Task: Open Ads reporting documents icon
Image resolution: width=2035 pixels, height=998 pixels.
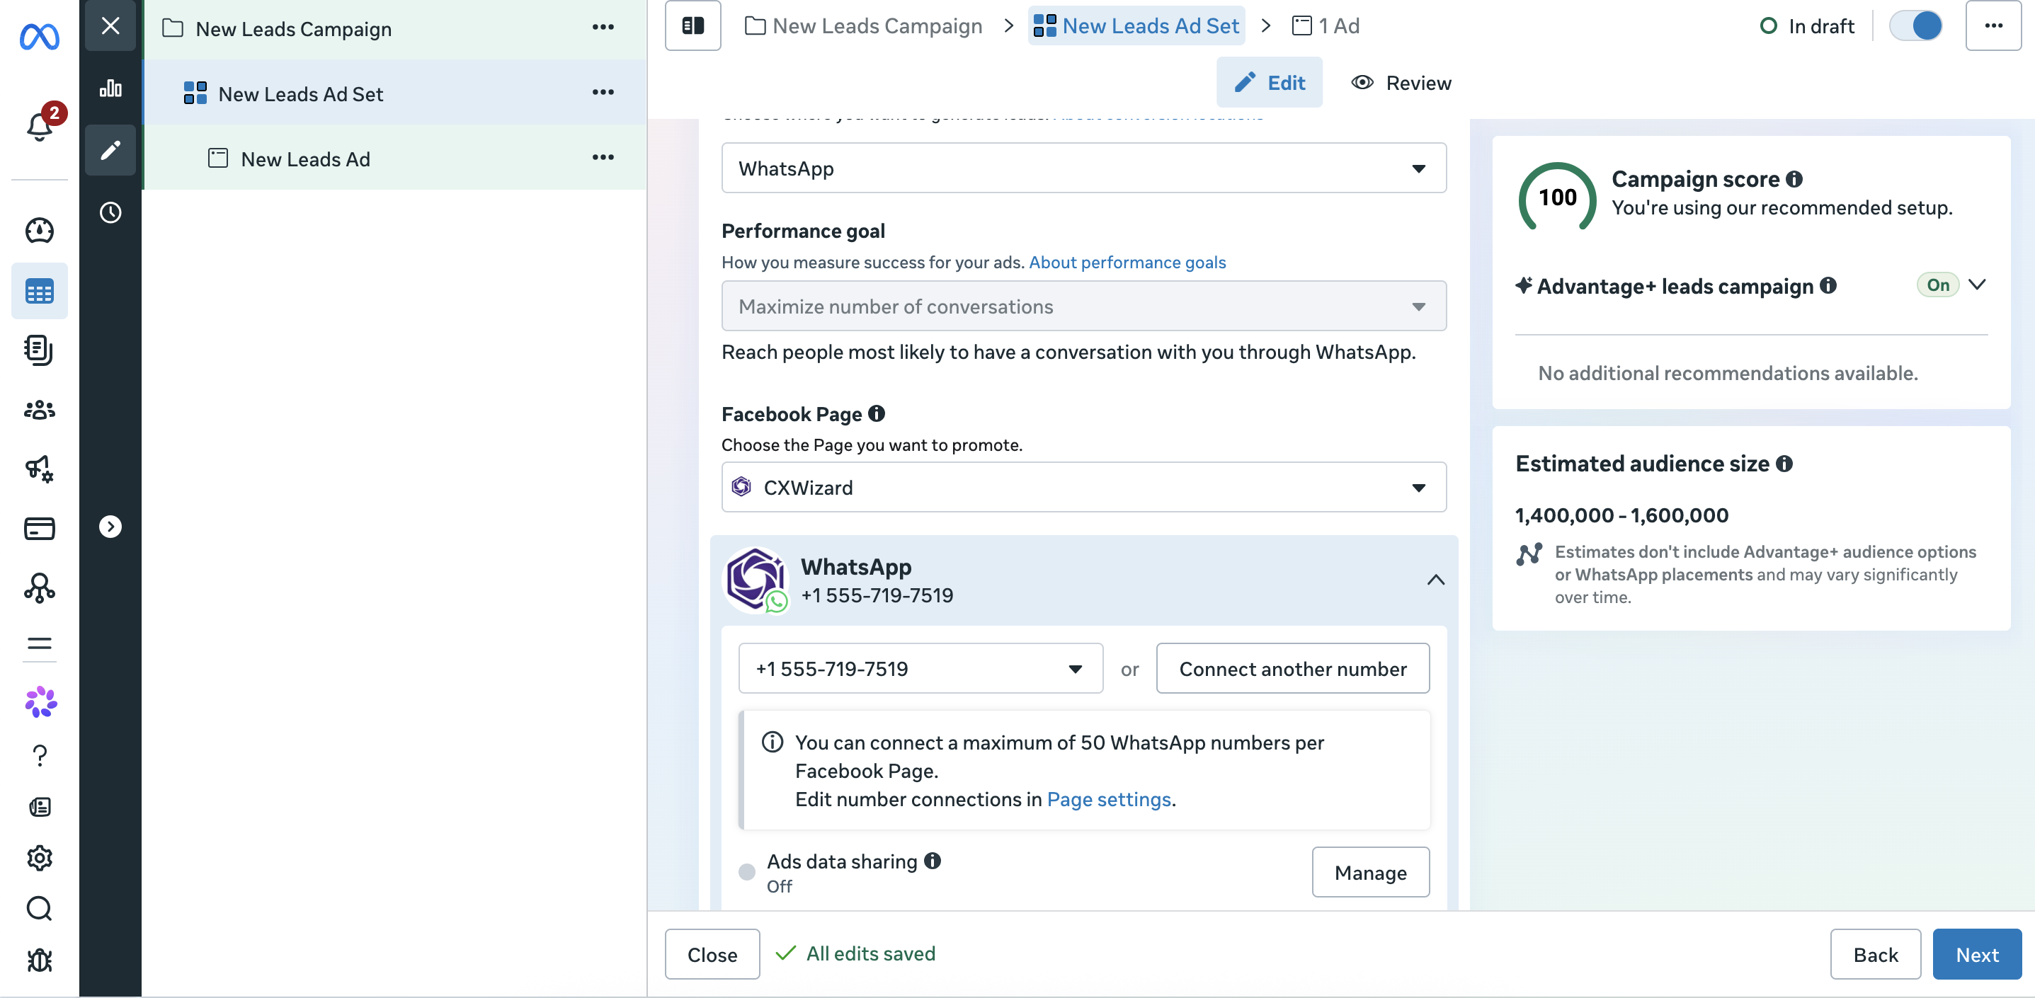Action: [x=40, y=350]
